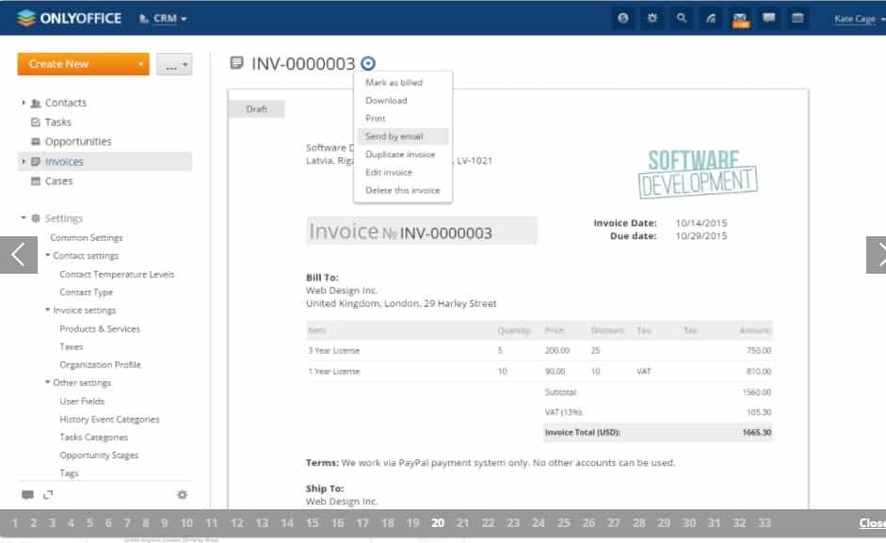Jump to slide 25 in gallery pager
The height and width of the screenshot is (543, 886).
point(563,523)
